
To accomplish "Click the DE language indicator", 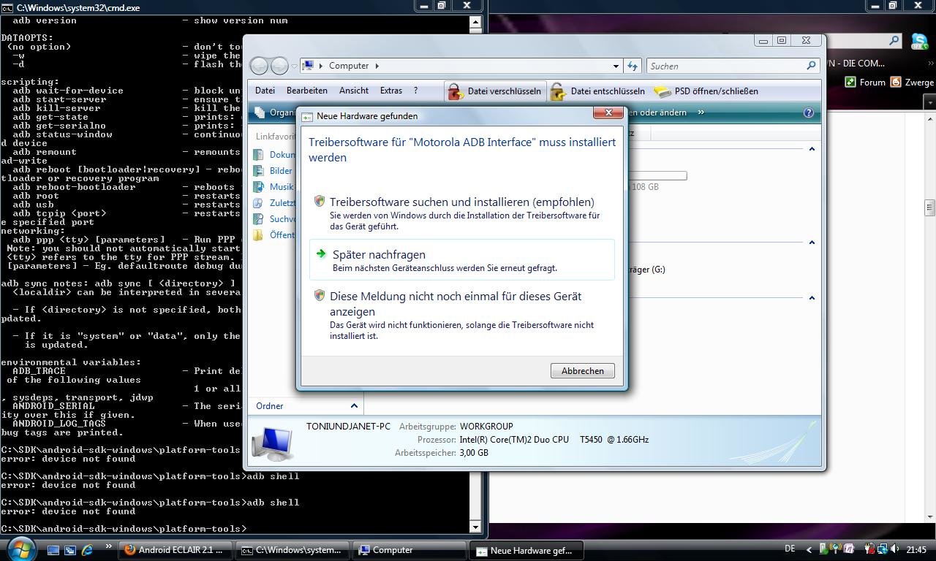I will tap(790, 549).
